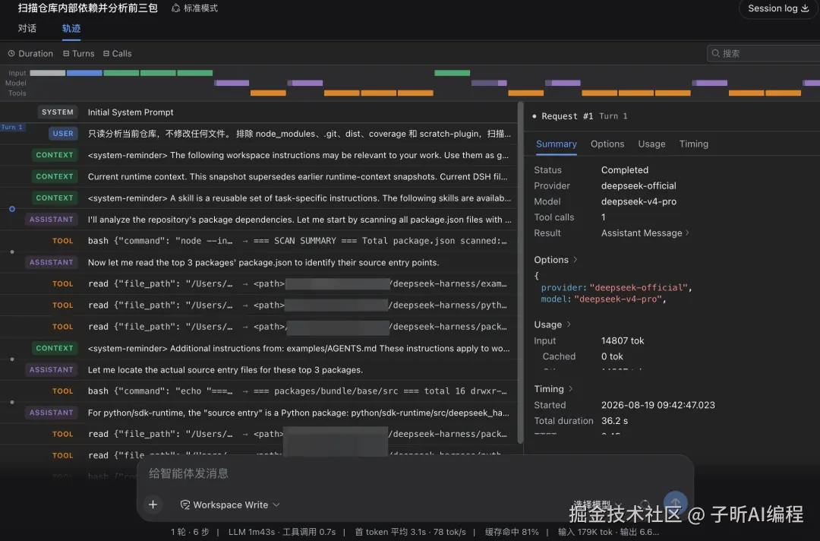Click the first purple Model segment in timeline
This screenshot has width=820, height=541.
click(x=232, y=83)
